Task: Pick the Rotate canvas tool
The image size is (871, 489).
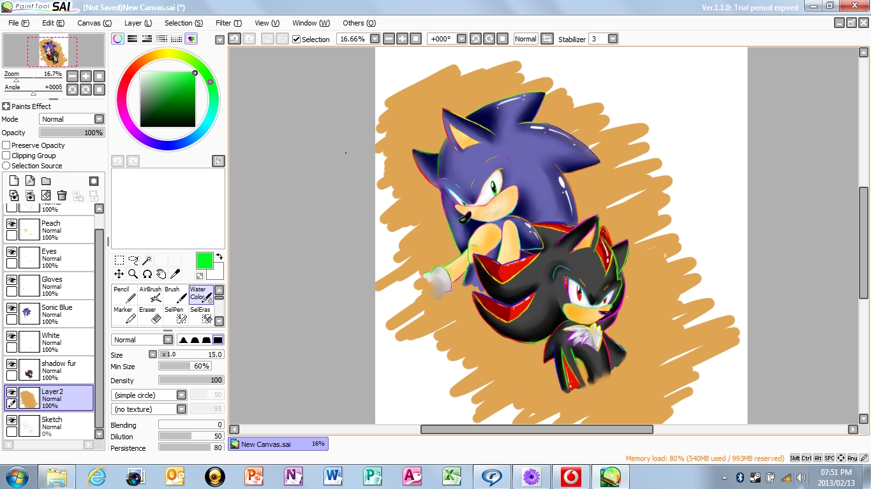Action: pos(147,274)
